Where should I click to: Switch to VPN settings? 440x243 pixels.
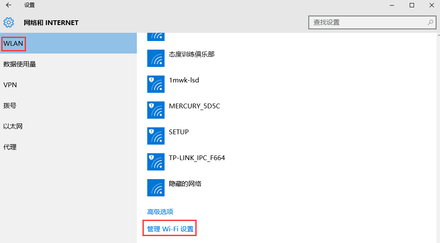68,85
